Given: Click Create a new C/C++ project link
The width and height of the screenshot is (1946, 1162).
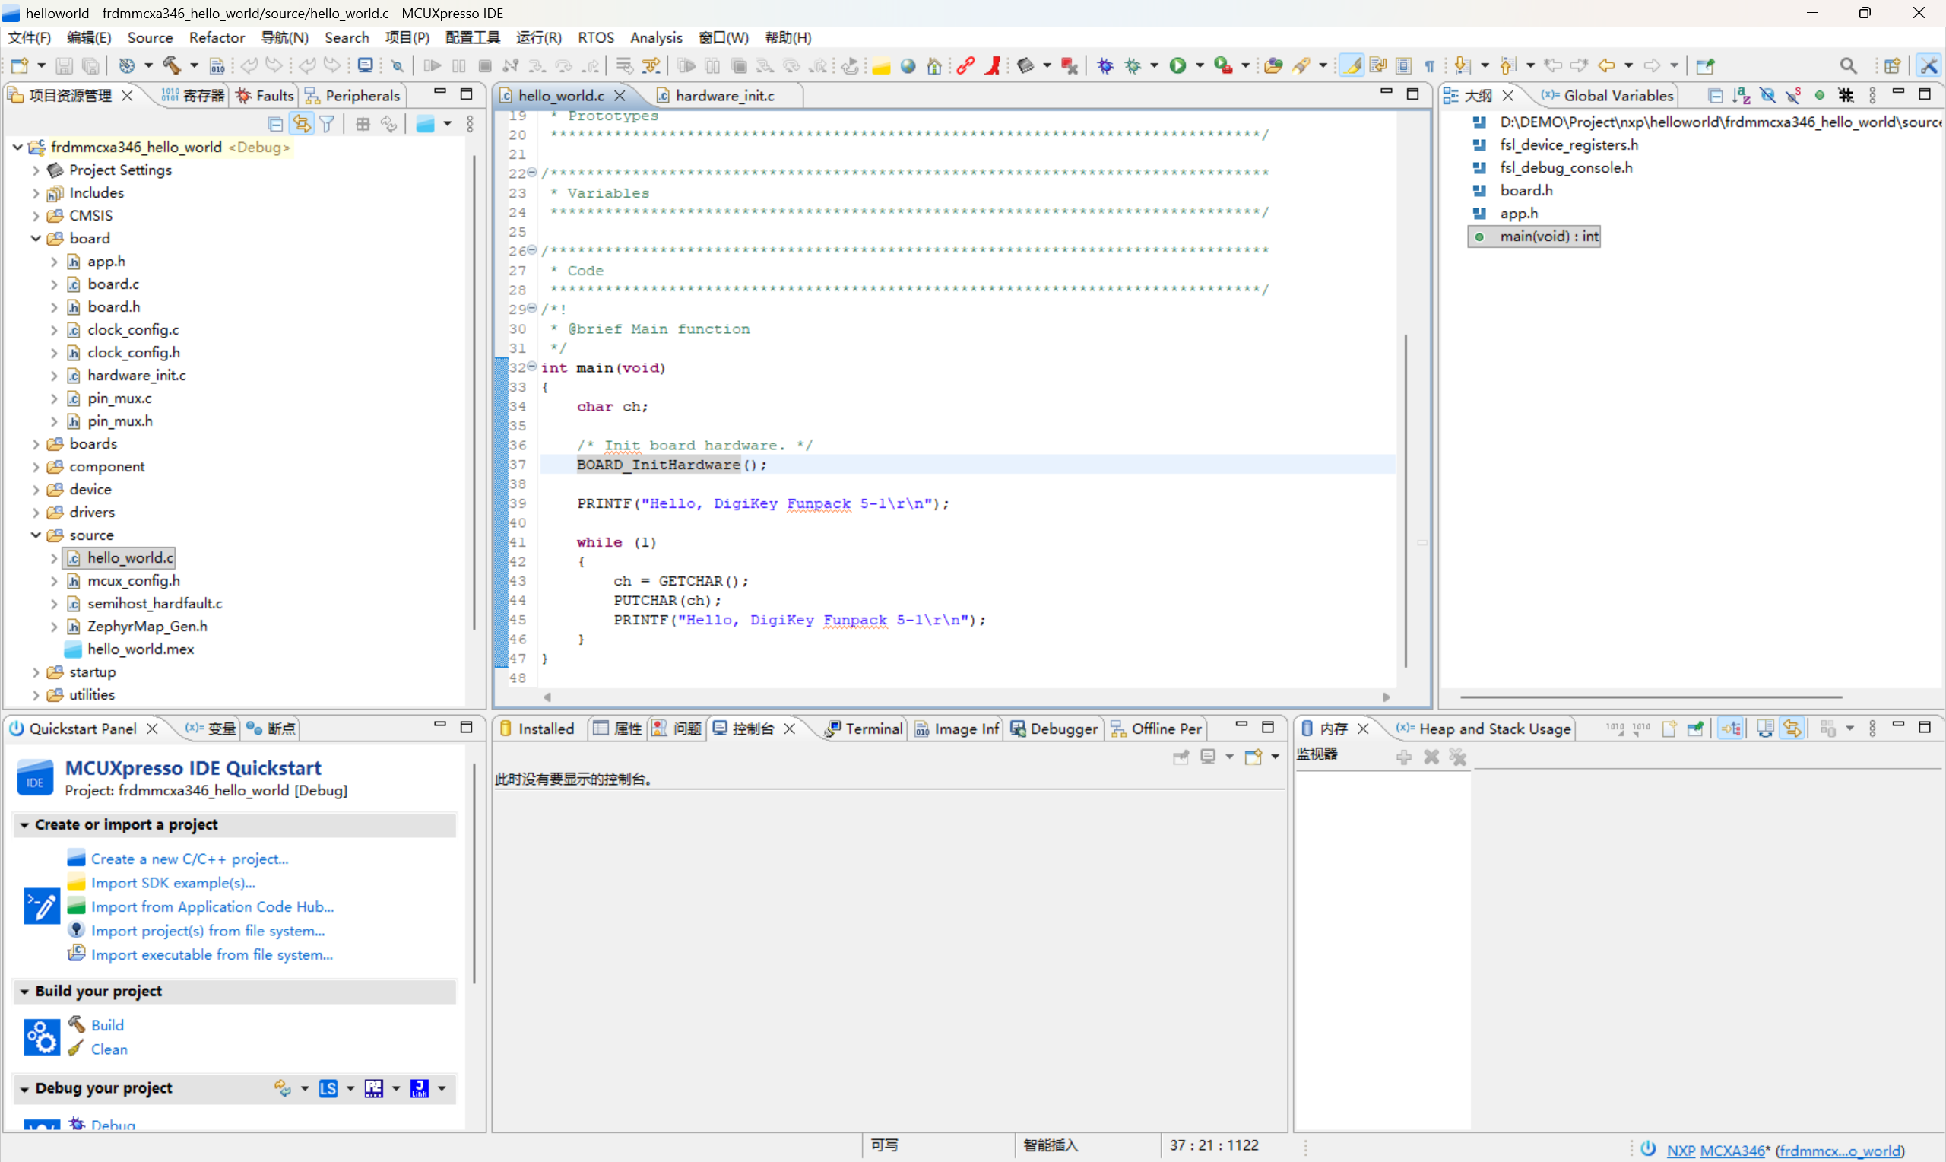Looking at the screenshot, I should (189, 858).
